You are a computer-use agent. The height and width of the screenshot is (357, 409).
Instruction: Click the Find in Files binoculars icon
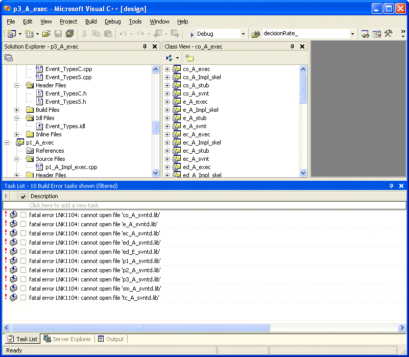(x=256, y=34)
